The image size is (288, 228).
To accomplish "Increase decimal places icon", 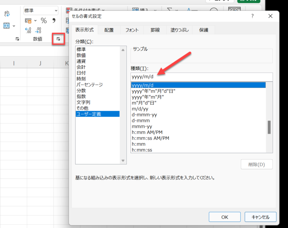I will pyautogui.click(x=28, y=30).
